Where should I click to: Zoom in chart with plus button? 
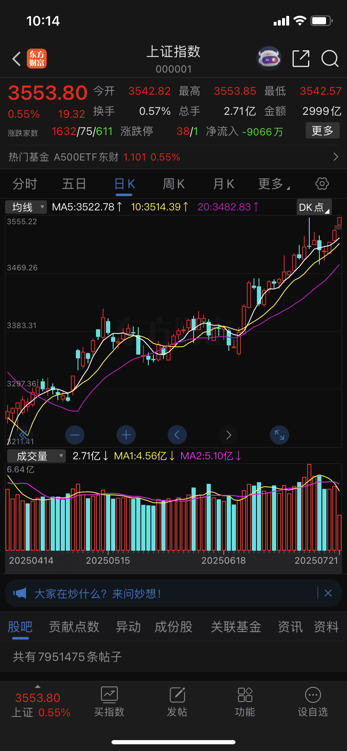[x=126, y=435]
